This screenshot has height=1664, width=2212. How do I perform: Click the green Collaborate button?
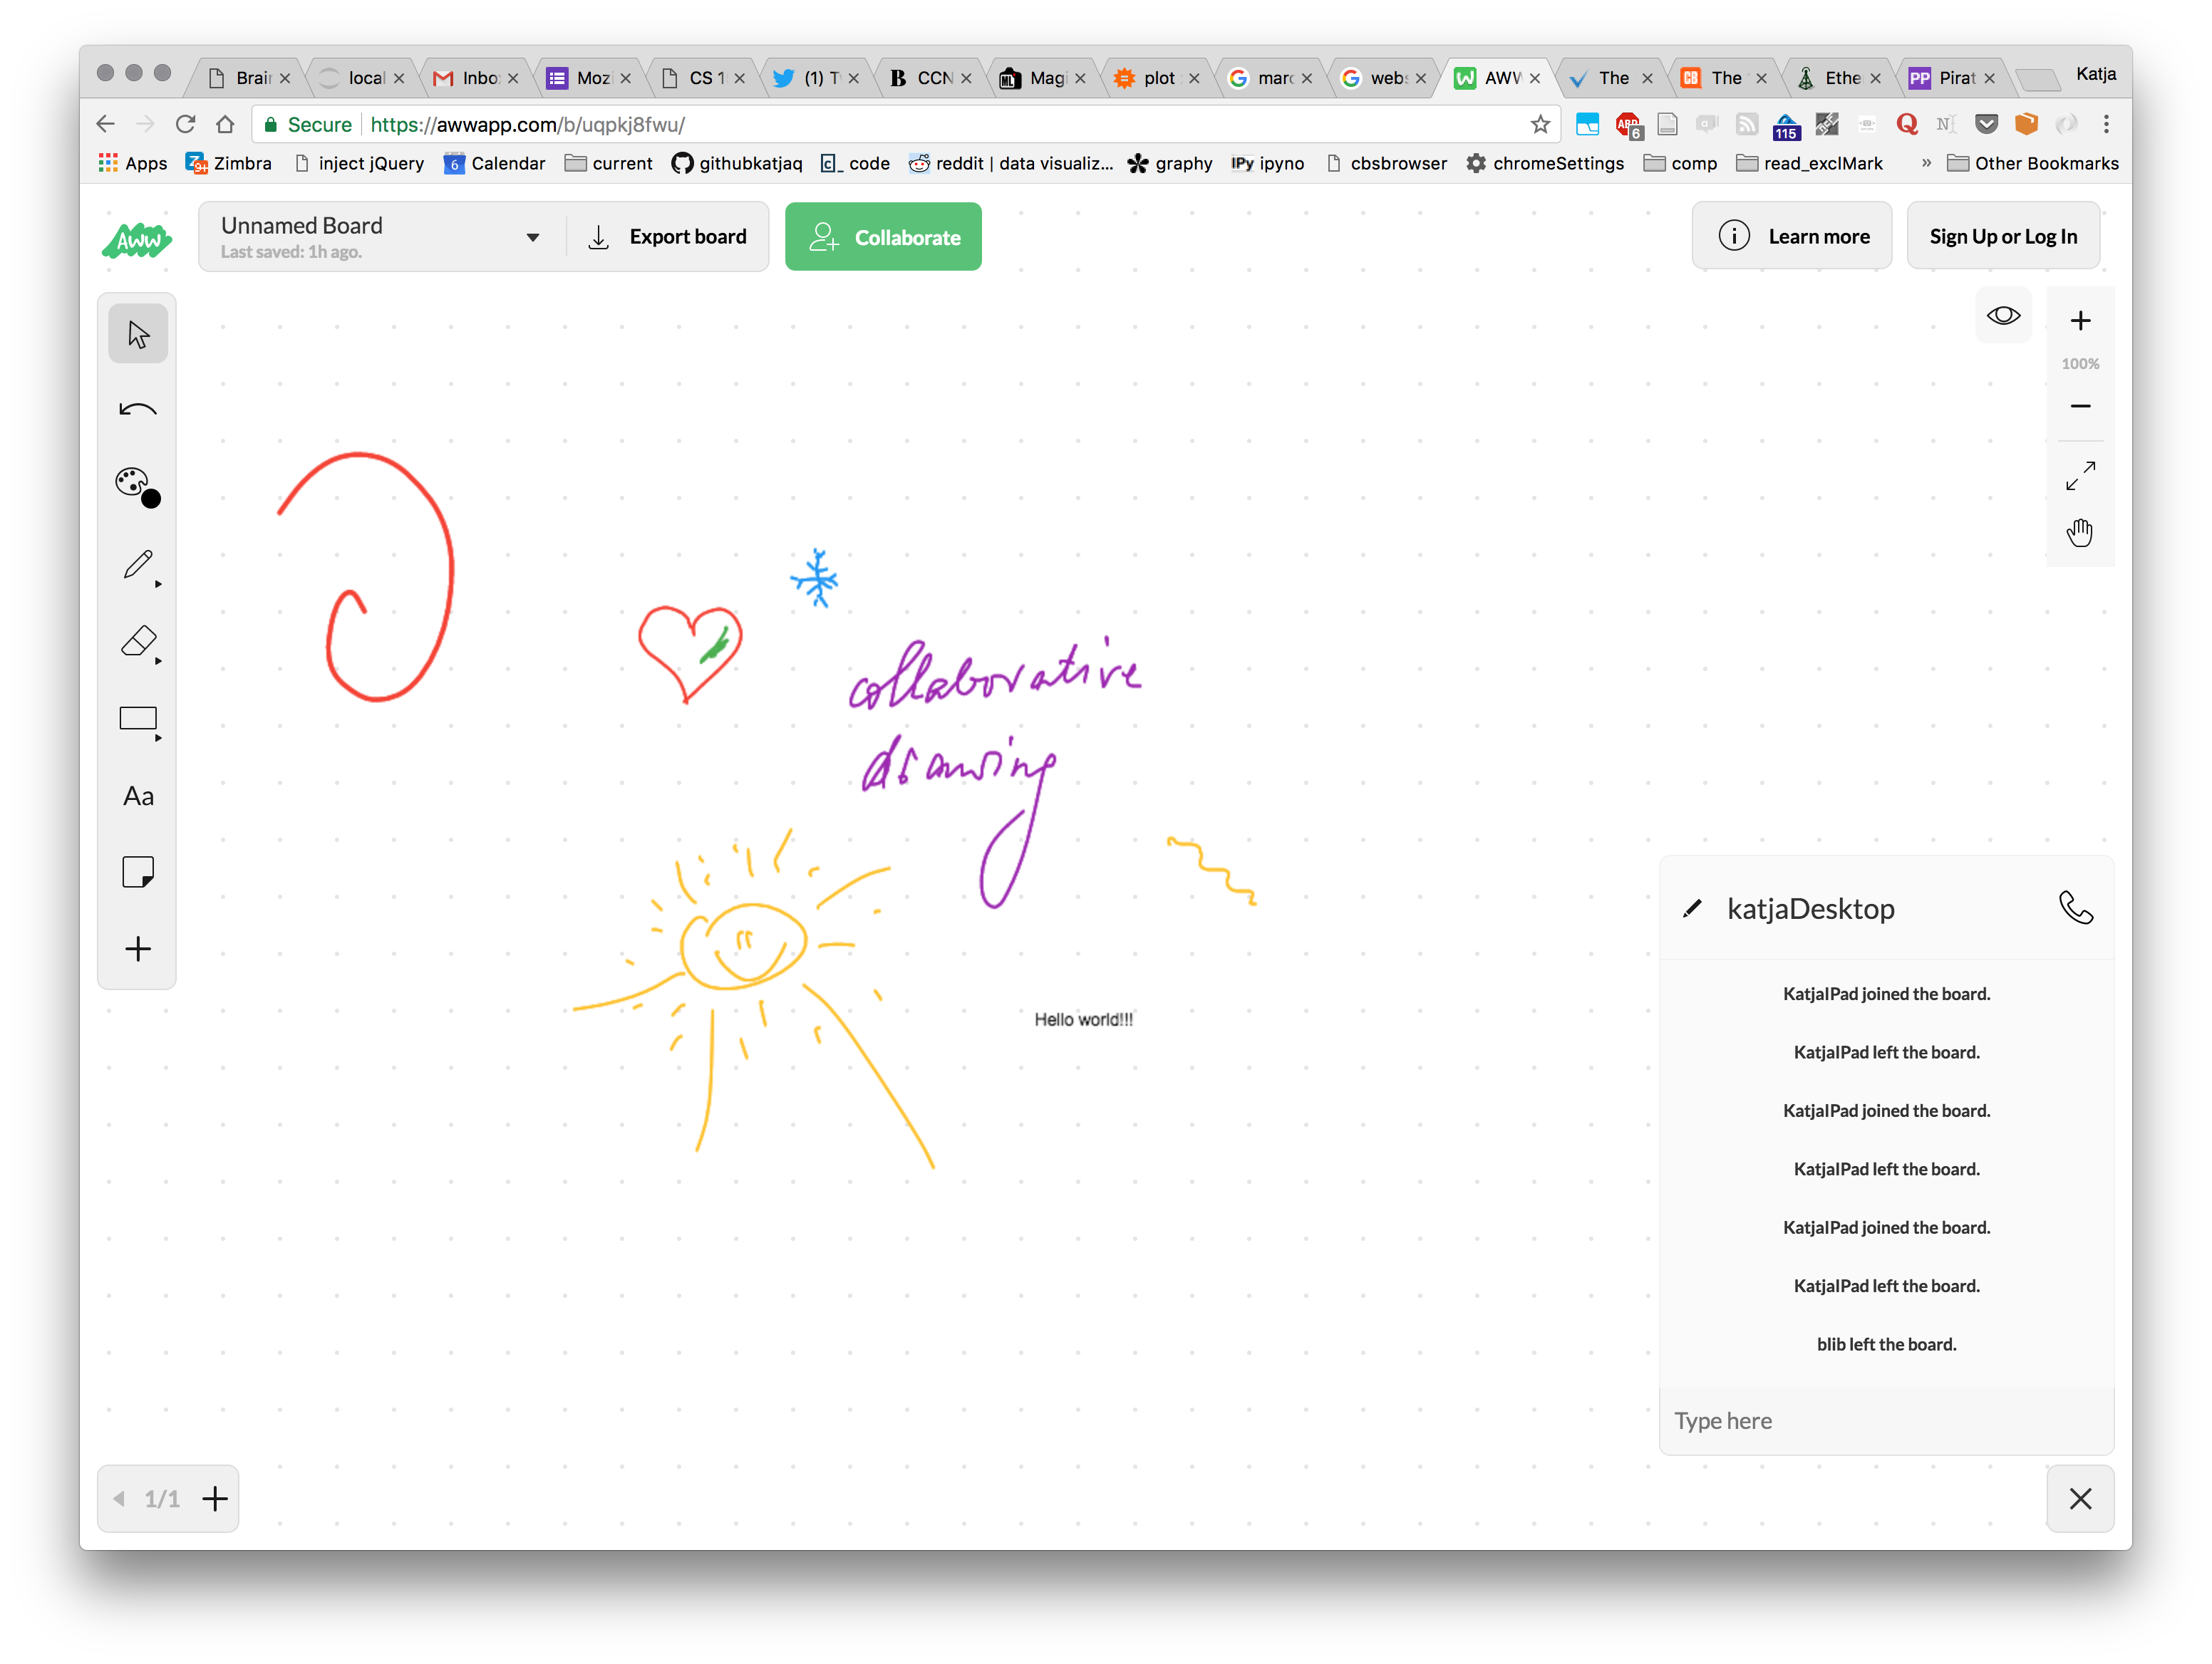click(883, 237)
